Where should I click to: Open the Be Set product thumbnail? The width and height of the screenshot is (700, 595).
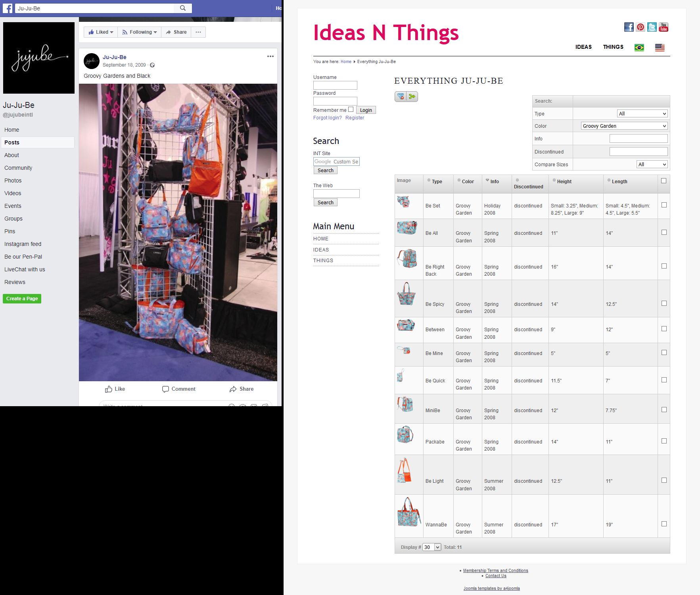coord(404,202)
